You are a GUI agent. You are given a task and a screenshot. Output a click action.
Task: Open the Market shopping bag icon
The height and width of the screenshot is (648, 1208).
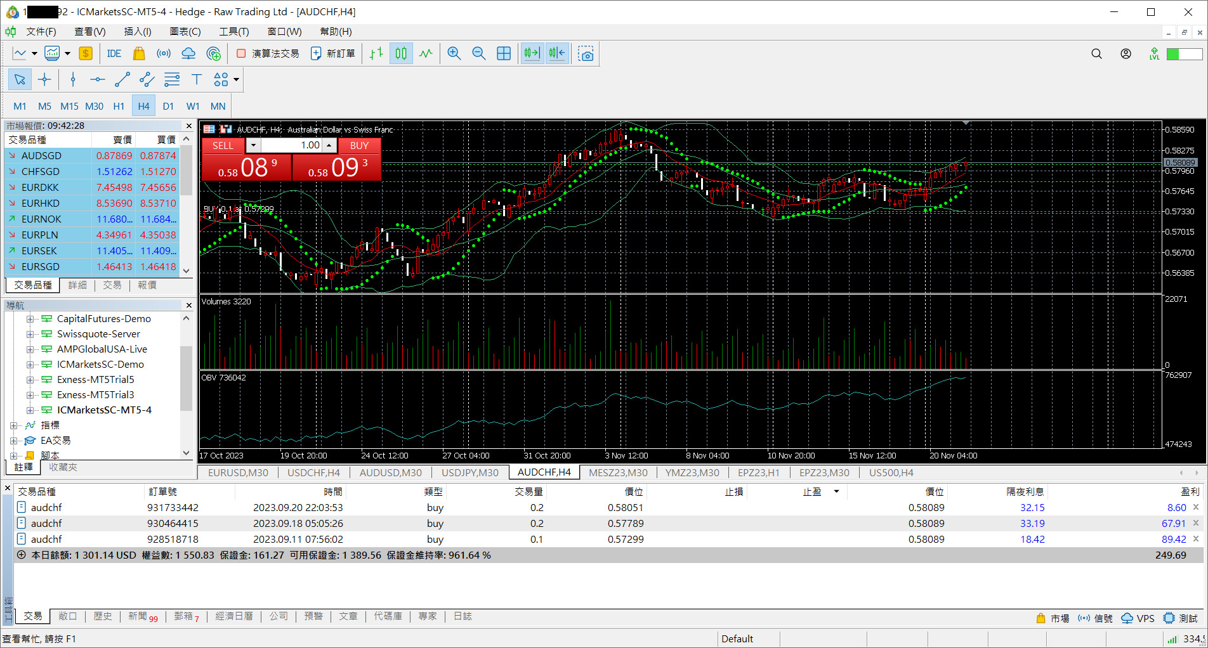pos(139,54)
